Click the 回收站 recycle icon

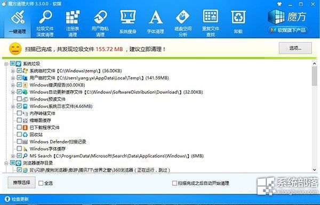click(x=25, y=135)
